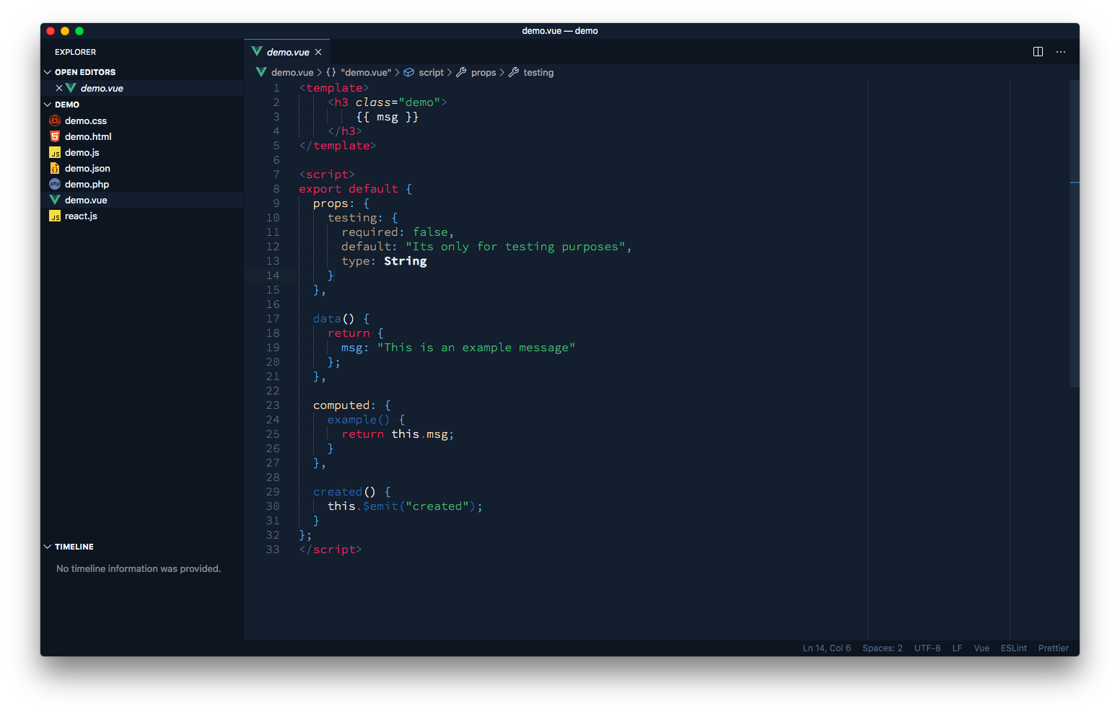Click the Vue icon in the breadcrumb bar
1120x714 pixels.
tap(261, 72)
